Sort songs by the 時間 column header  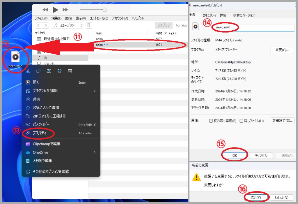coord(159,33)
